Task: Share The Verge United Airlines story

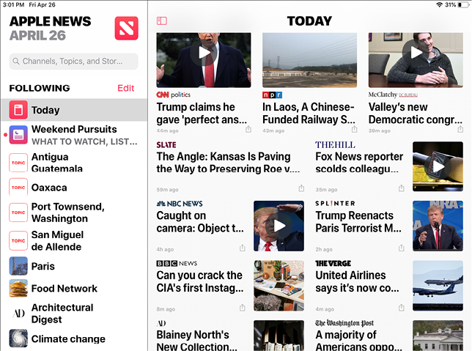Action: 401,308
